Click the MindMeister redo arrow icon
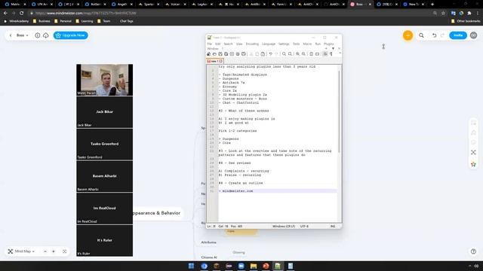The height and width of the screenshot is (271, 483). 443,35
